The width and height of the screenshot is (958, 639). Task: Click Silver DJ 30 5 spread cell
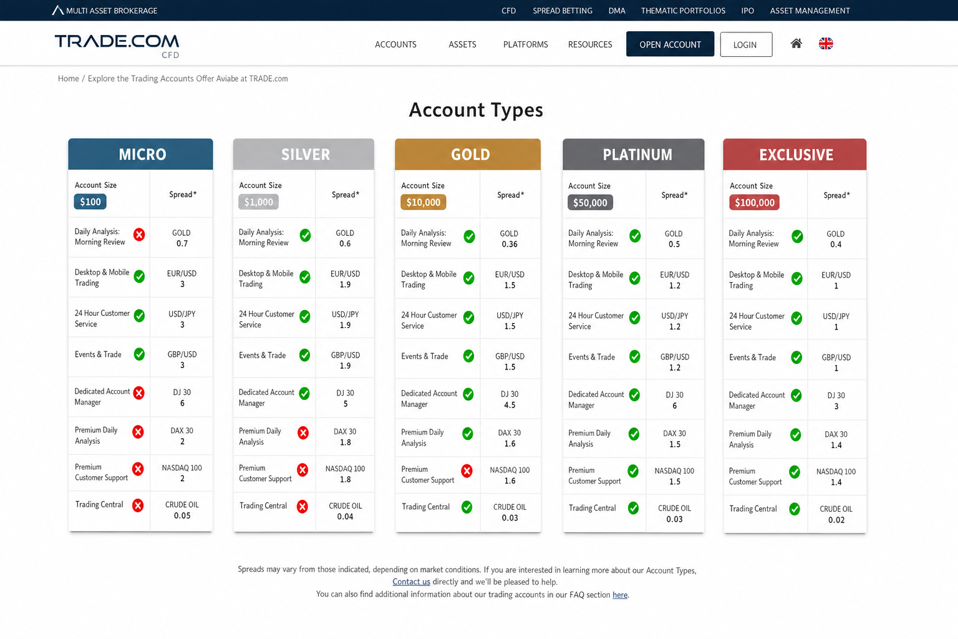coord(345,398)
